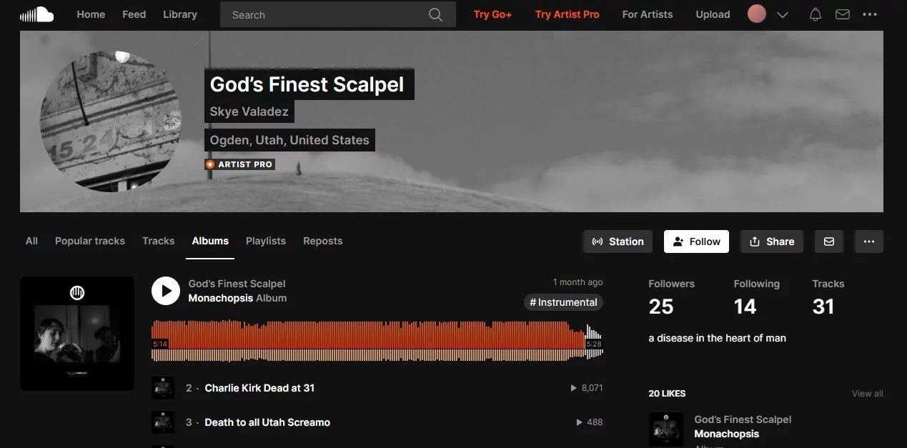View all 20 likes
This screenshot has width=907, height=448.
coord(868,394)
